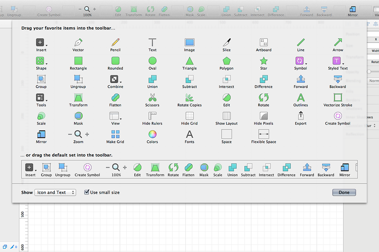Click the Flexible Space item
Viewport: 379px width, 252px height.
pos(264,134)
